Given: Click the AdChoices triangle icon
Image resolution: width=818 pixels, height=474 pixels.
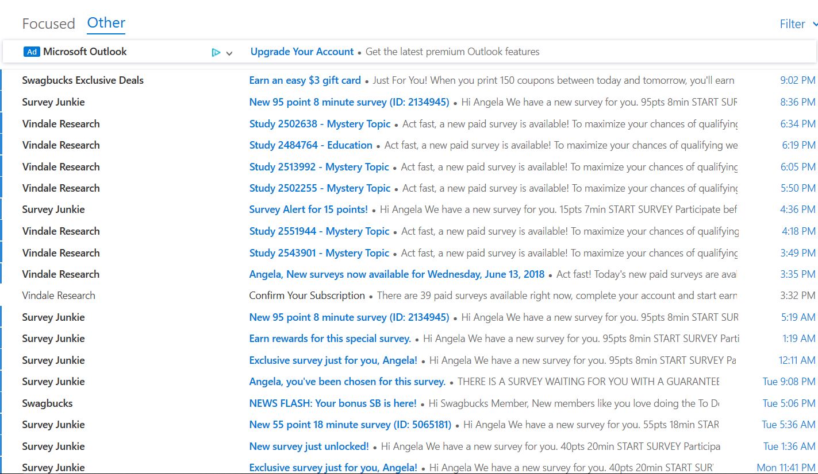Looking at the screenshot, I should pos(216,53).
